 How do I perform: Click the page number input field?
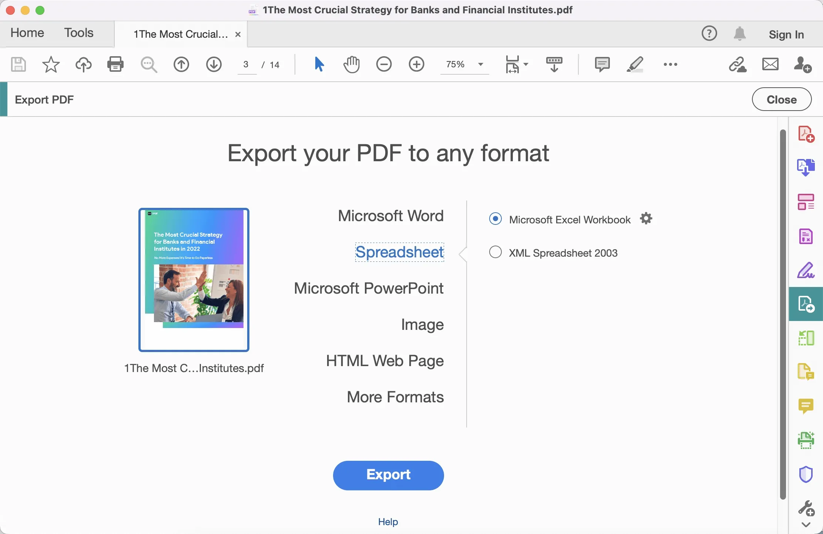coord(246,65)
